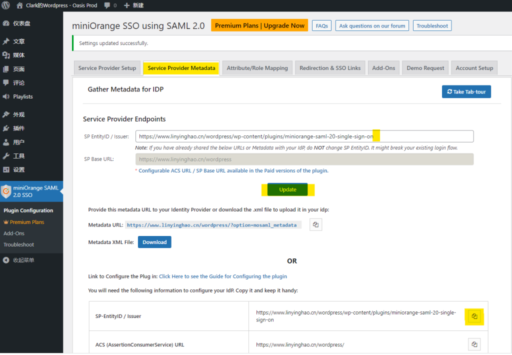Click the miniOrange SAML 2.0 SSO shield icon
Image resolution: width=512 pixels, height=355 pixels.
click(6, 191)
